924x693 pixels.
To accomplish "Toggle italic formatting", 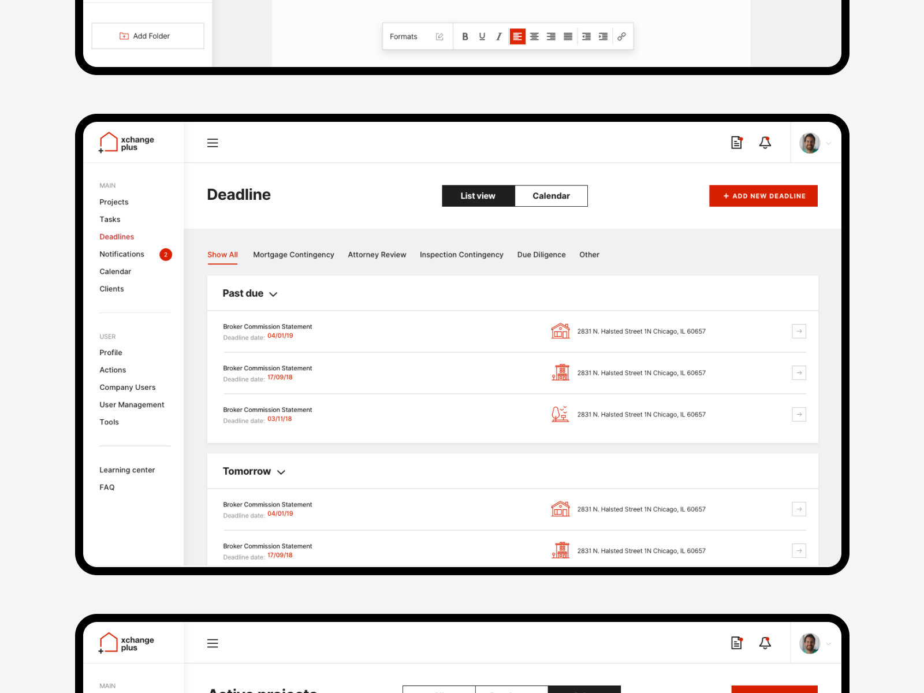I will point(498,36).
